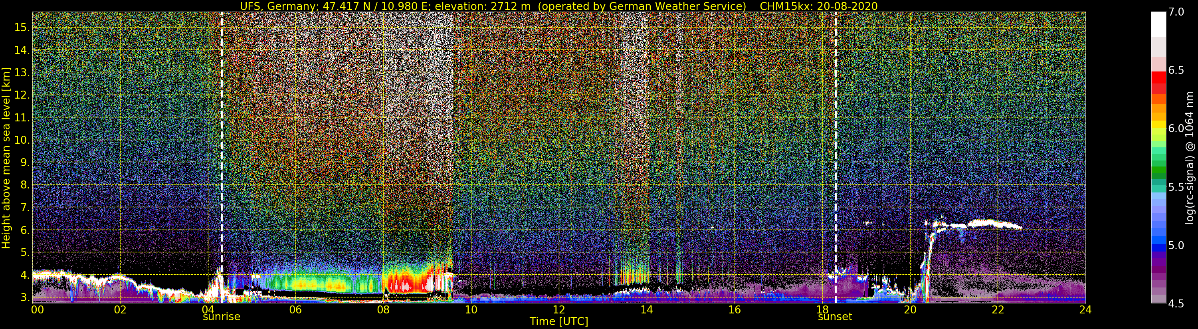Click the "11." height axis tick label
The height and width of the screenshot is (329, 1198).
coord(22,118)
